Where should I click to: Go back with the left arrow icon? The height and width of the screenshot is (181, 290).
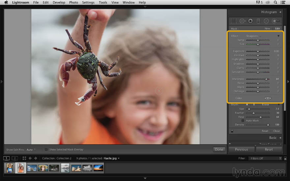(30, 158)
